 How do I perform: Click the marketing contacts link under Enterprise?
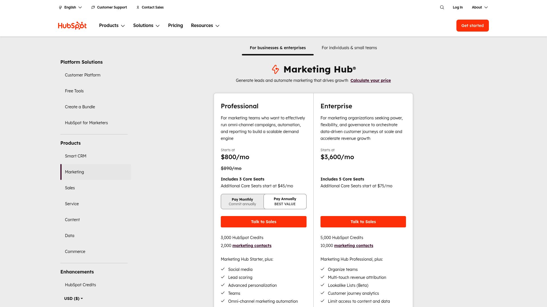click(353, 246)
